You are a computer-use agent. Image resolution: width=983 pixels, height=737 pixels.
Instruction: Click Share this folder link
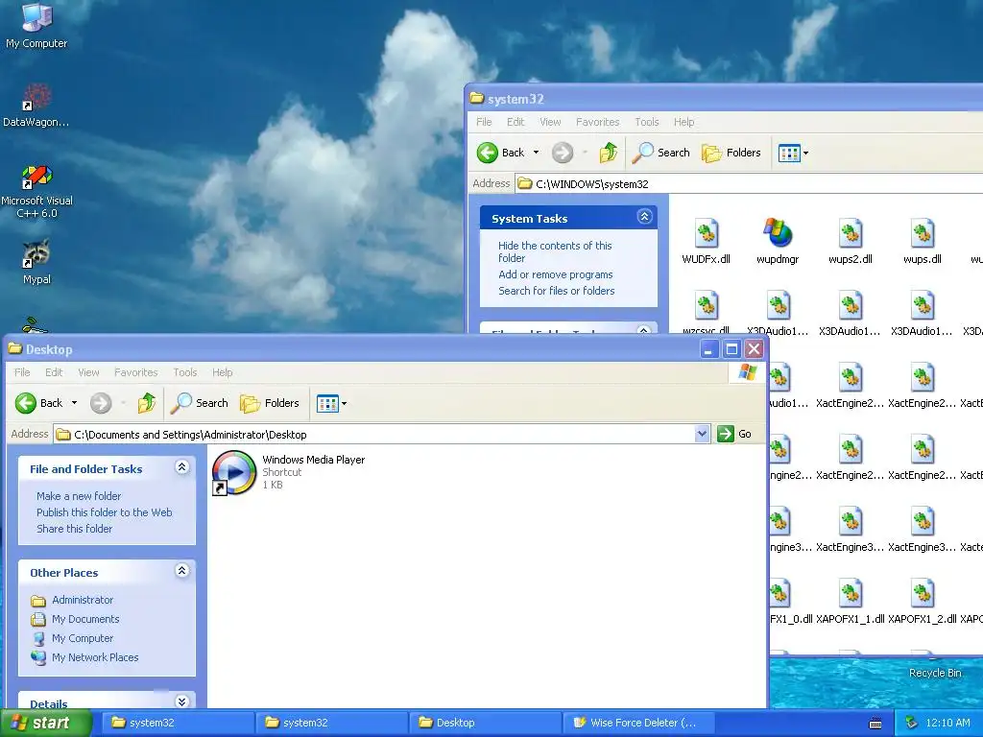tap(74, 529)
